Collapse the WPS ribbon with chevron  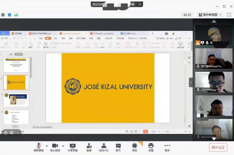[x=190, y=38]
